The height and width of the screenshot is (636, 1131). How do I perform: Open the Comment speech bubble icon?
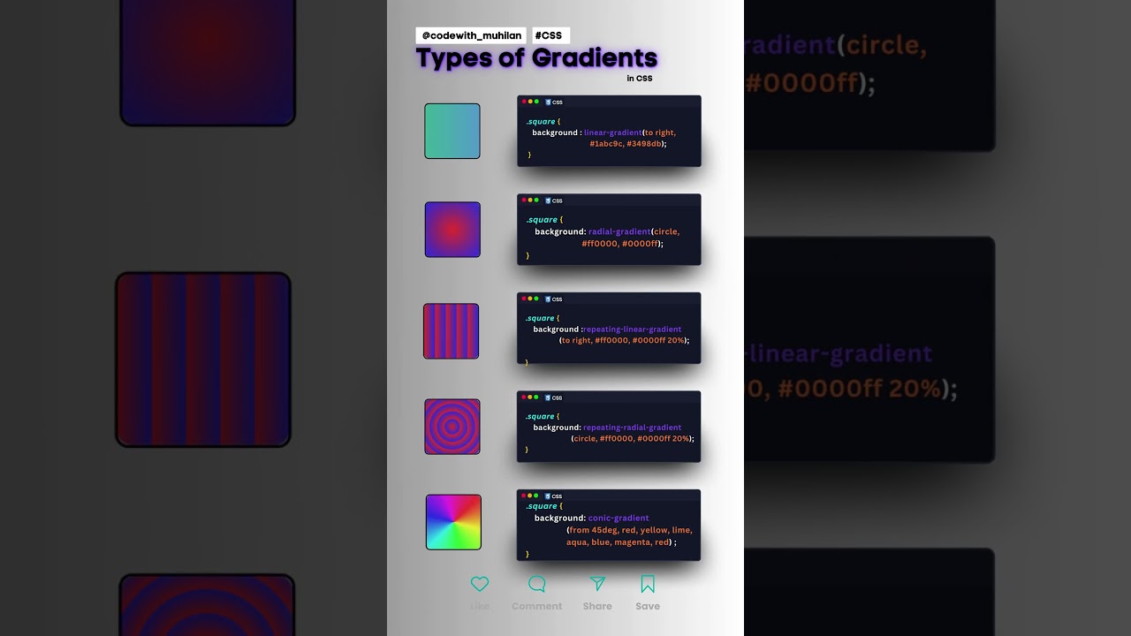(536, 584)
